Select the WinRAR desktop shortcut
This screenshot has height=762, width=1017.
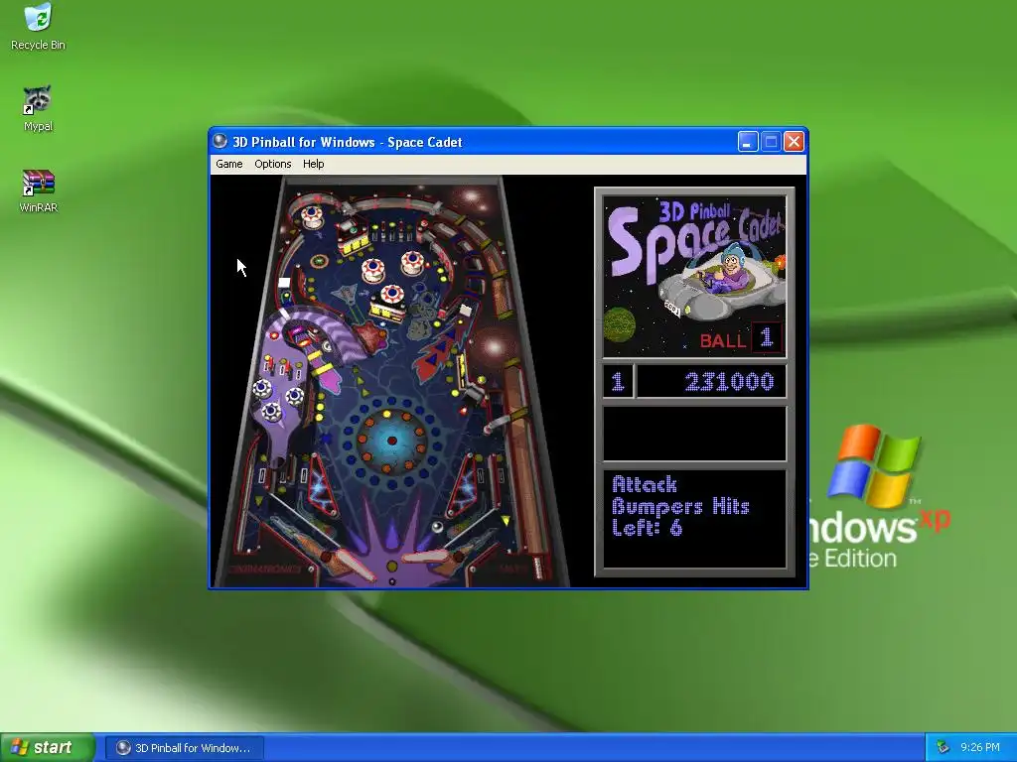tap(38, 190)
